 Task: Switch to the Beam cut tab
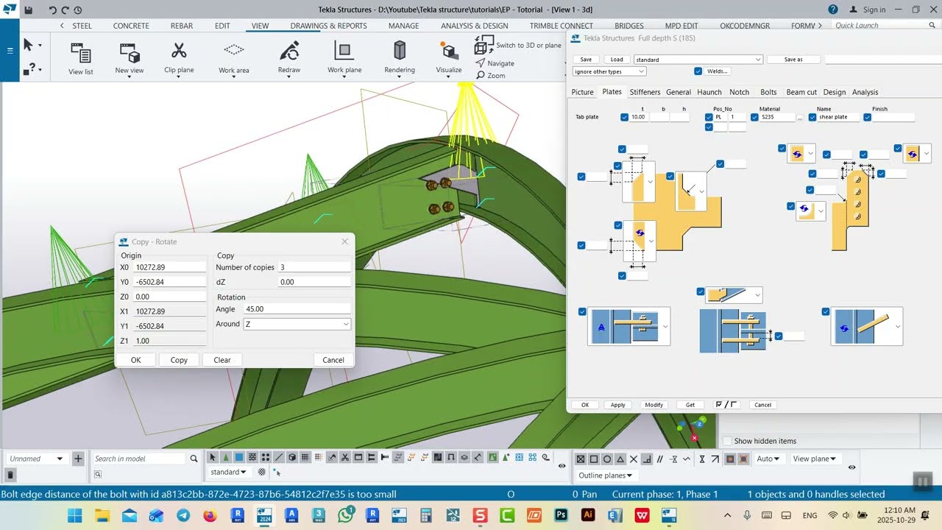point(801,92)
